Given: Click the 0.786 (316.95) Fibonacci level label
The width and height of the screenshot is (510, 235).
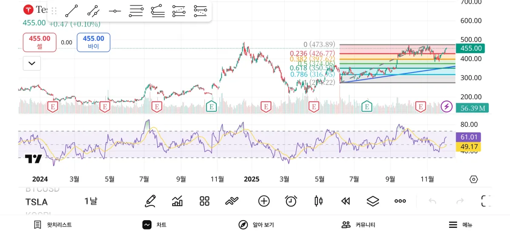Looking at the screenshot, I should [312, 75].
